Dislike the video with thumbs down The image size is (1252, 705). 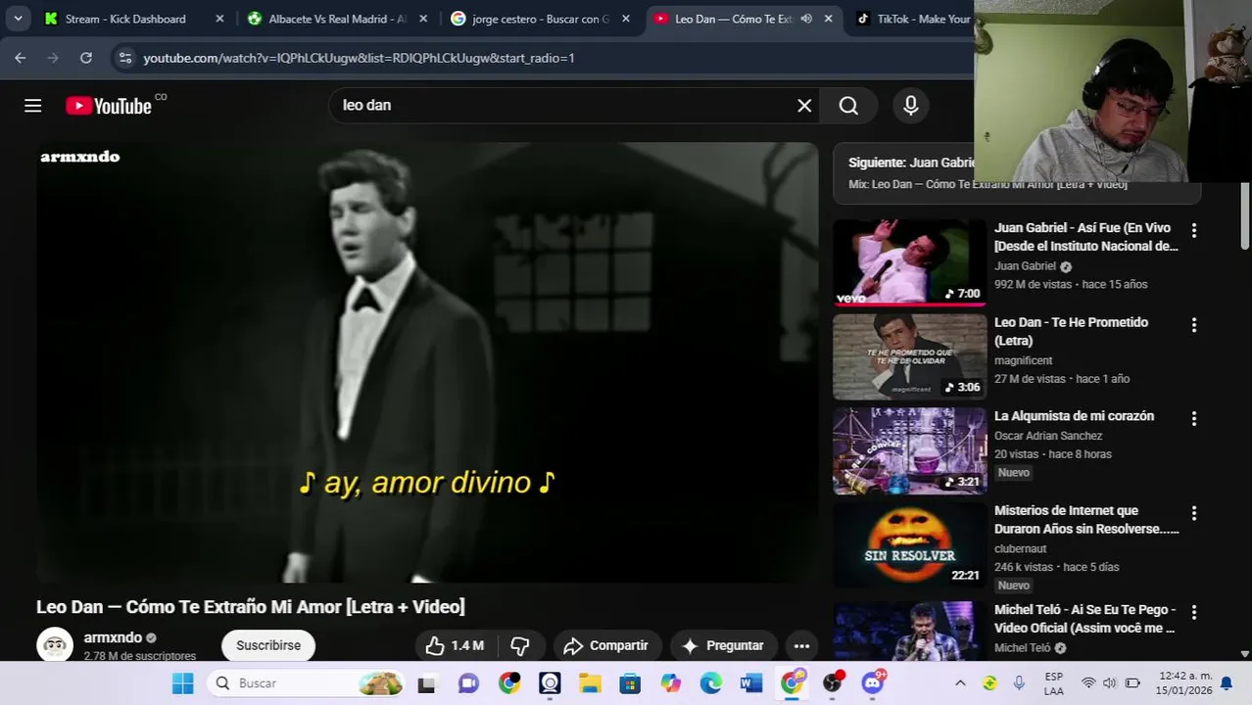pos(520,645)
